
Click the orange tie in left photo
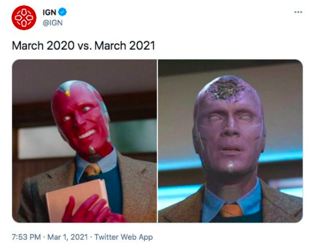coord(93,170)
